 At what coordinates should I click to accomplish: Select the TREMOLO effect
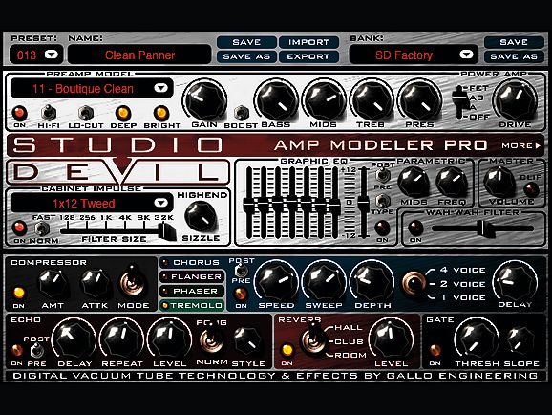192,305
